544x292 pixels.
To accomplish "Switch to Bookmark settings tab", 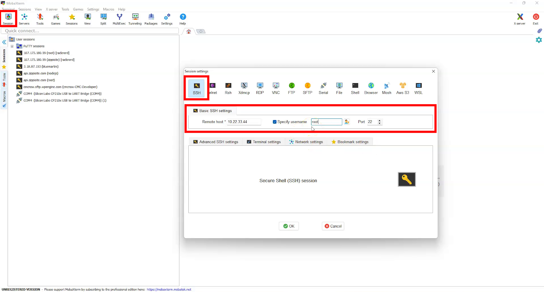I will coord(350,142).
